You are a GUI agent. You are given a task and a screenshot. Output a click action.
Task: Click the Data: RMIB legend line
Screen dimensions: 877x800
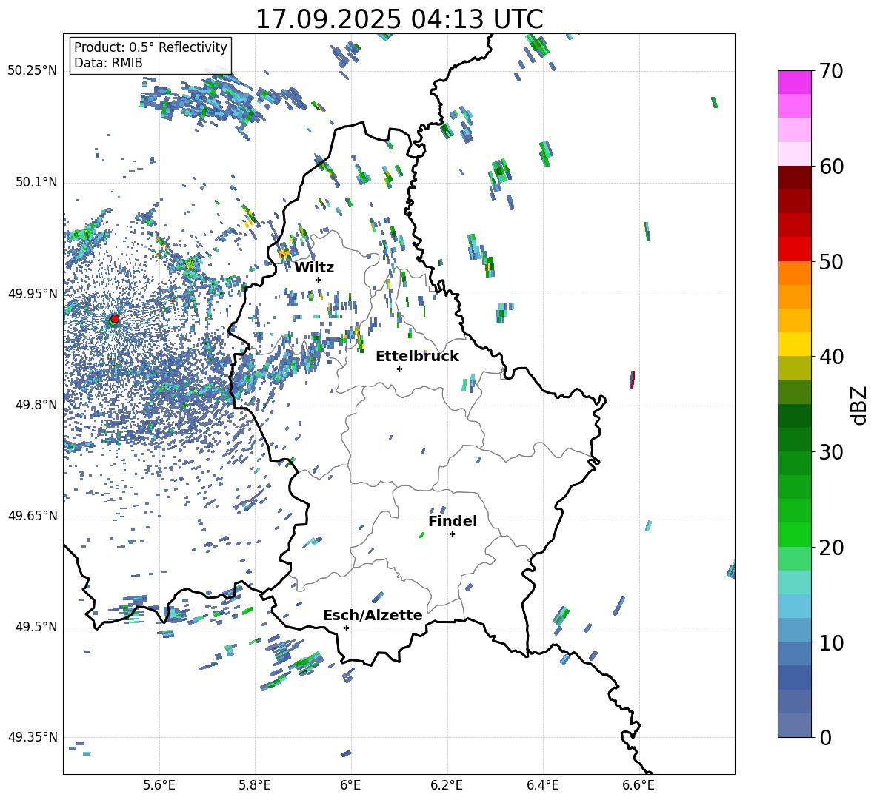point(108,63)
